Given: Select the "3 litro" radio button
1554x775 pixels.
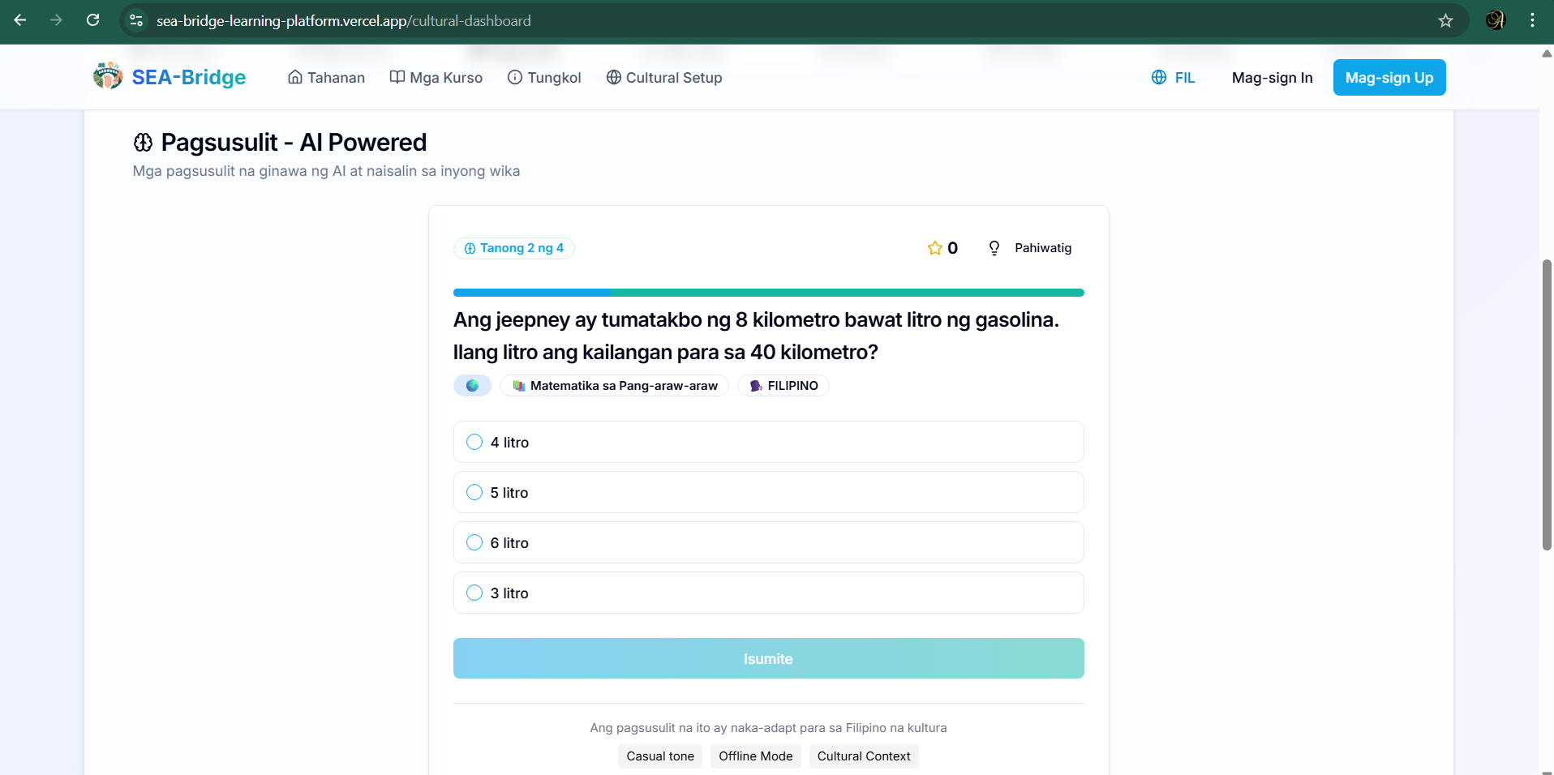Looking at the screenshot, I should click(x=474, y=593).
